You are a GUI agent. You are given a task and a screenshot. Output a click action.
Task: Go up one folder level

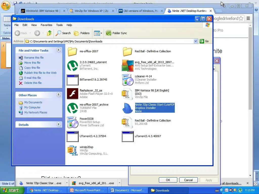[49, 33]
